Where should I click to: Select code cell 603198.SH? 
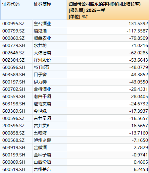(x=16, y=104)
